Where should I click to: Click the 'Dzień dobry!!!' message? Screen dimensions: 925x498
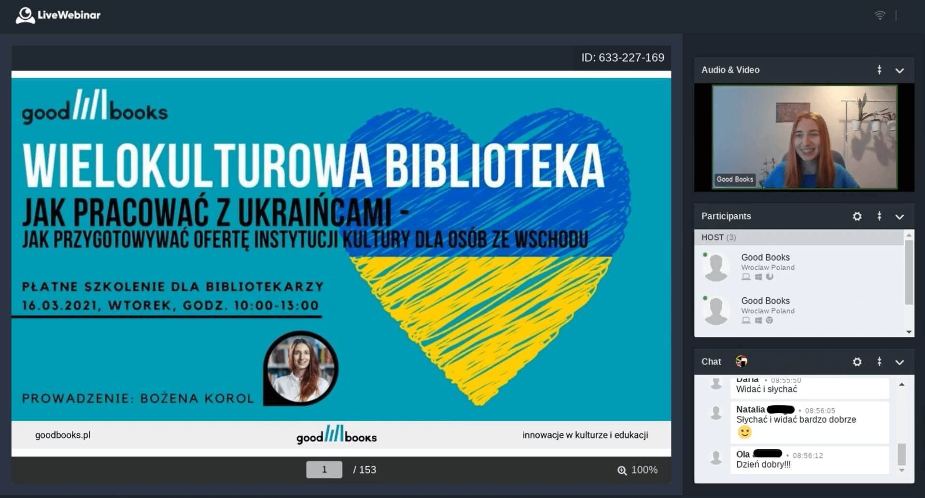tap(763, 464)
